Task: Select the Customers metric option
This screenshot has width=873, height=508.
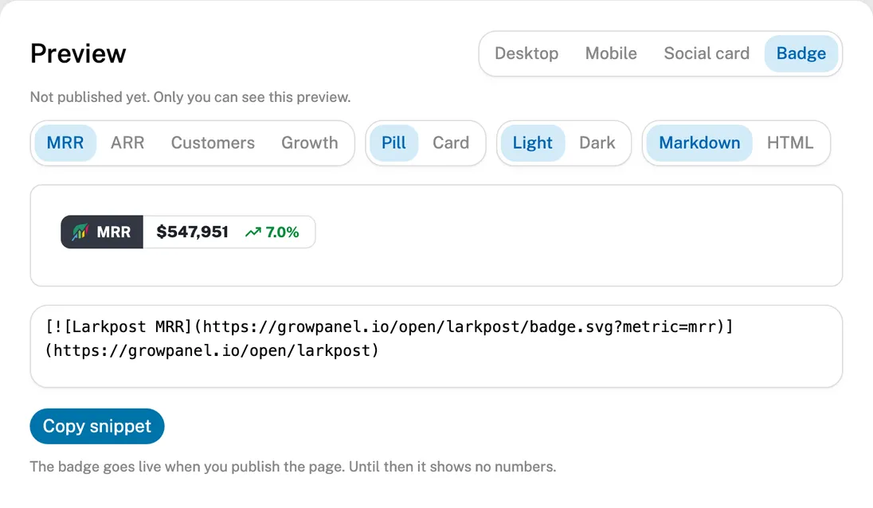Action: tap(213, 143)
